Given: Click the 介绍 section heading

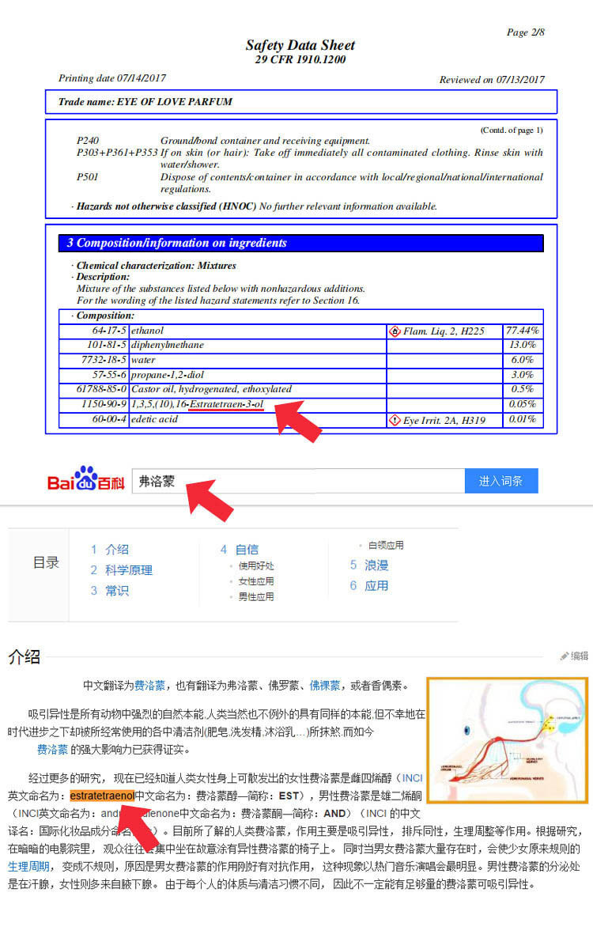Looking at the screenshot, I should tap(24, 656).
